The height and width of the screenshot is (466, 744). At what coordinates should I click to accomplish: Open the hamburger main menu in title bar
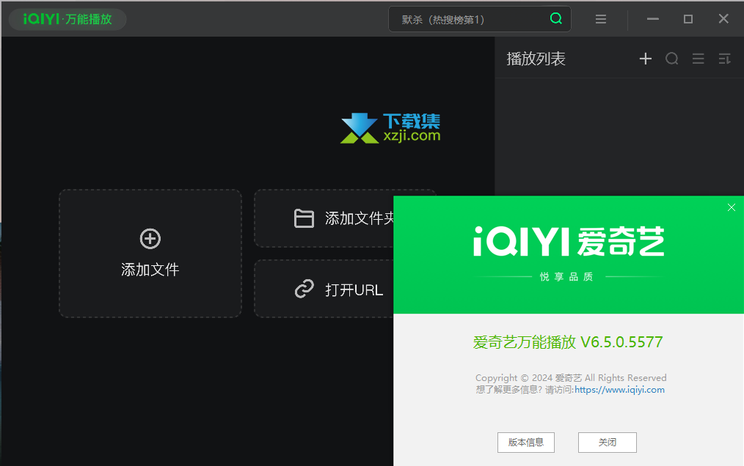[x=601, y=19]
